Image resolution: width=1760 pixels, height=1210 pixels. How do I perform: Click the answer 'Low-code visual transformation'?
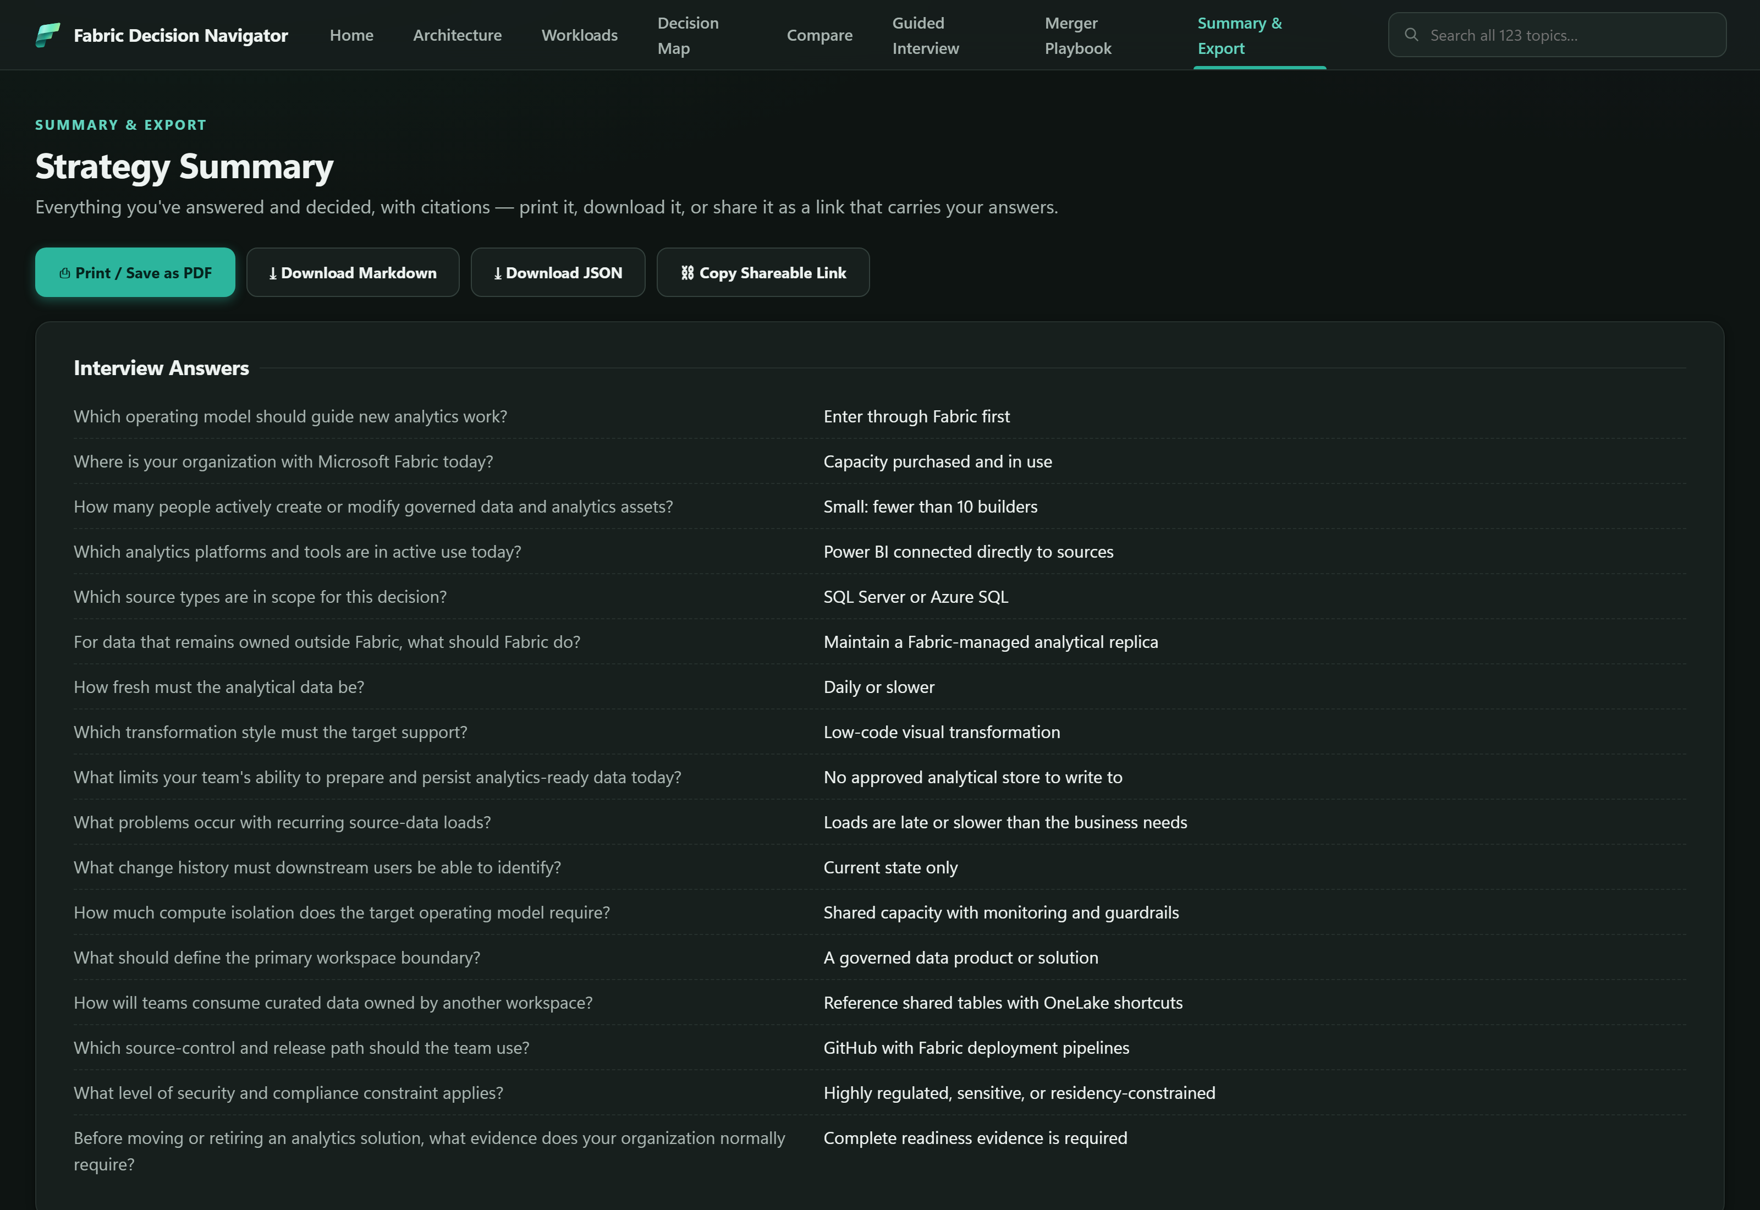pyautogui.click(x=942, y=733)
